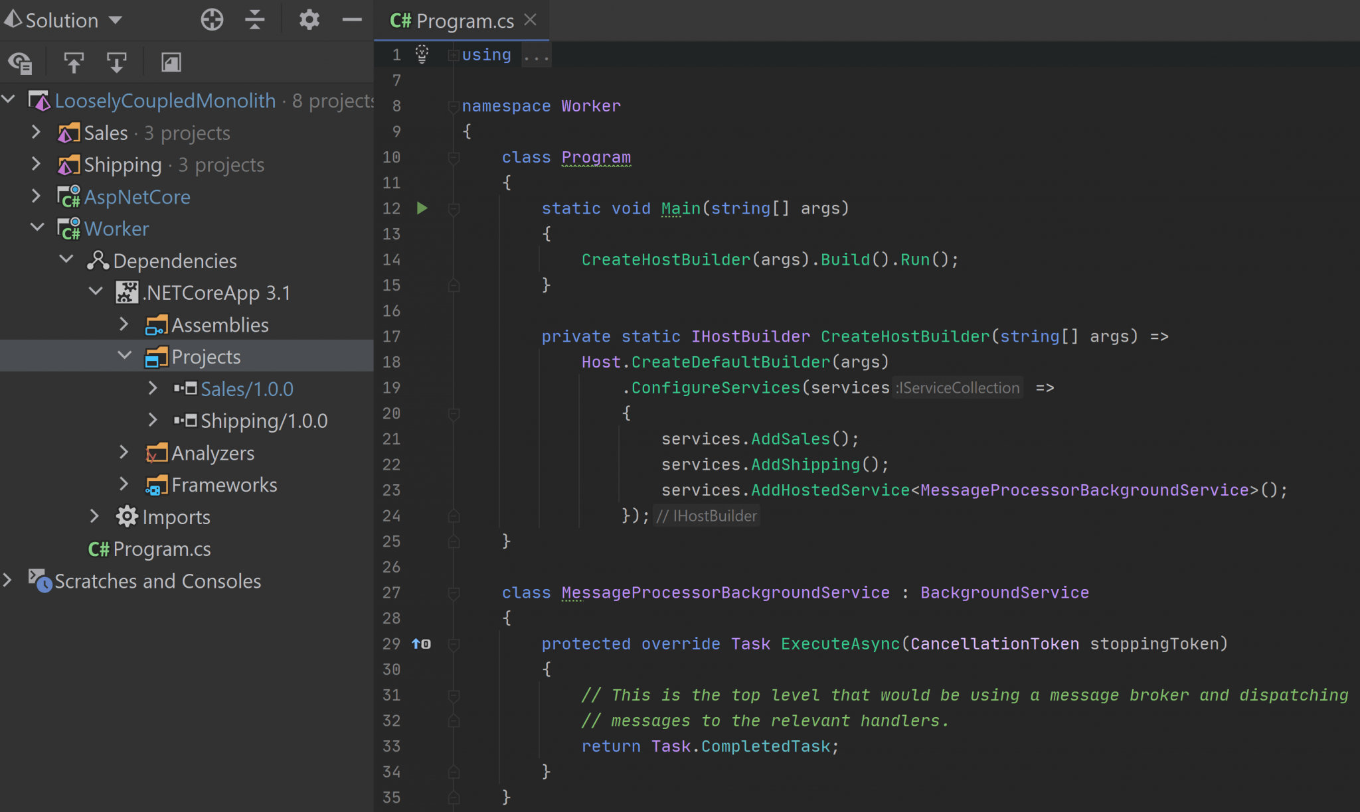Screen dimensions: 1360x812
Task: Run Main via the green gutter arrow
Action: point(422,208)
